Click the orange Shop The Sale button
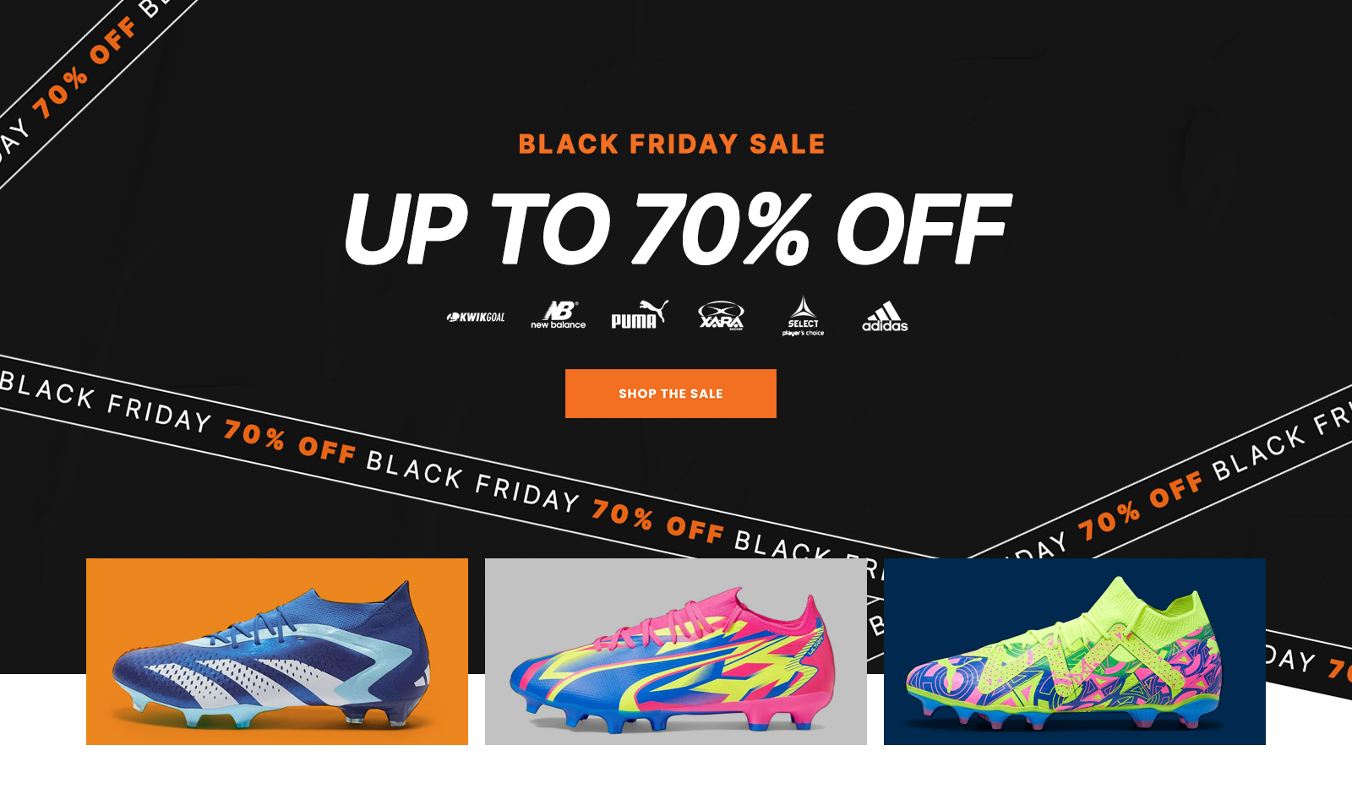Screen dimensions: 1352x794 tap(671, 394)
